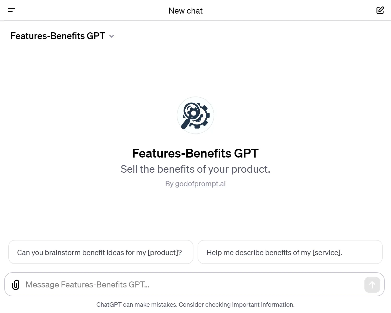Attach a file using the paperclip icon
391x313 pixels.
point(16,285)
